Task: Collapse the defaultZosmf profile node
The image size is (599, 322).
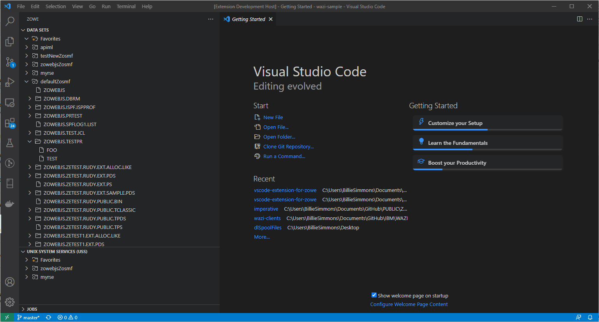Action: click(x=26, y=82)
